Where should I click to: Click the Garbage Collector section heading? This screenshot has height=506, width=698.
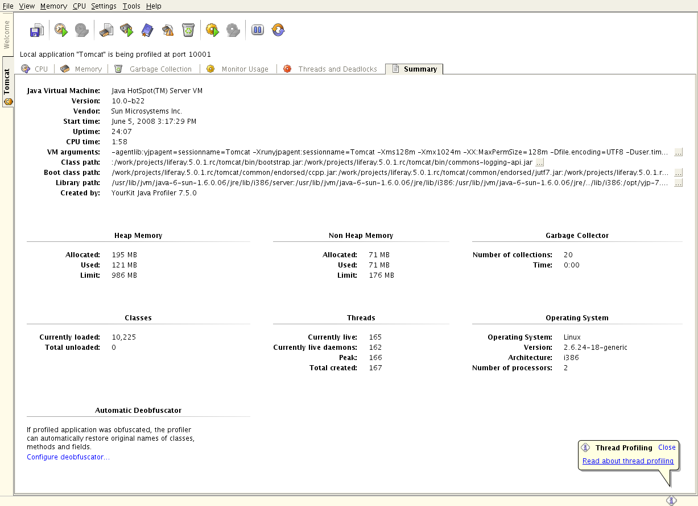point(577,236)
